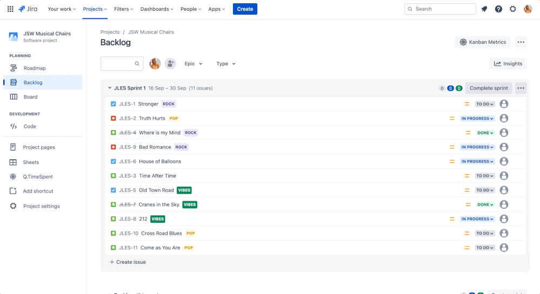The image size is (540, 294).
Task: Click the task type icon for JLES-5 Old Town Road
Action: 114,190
